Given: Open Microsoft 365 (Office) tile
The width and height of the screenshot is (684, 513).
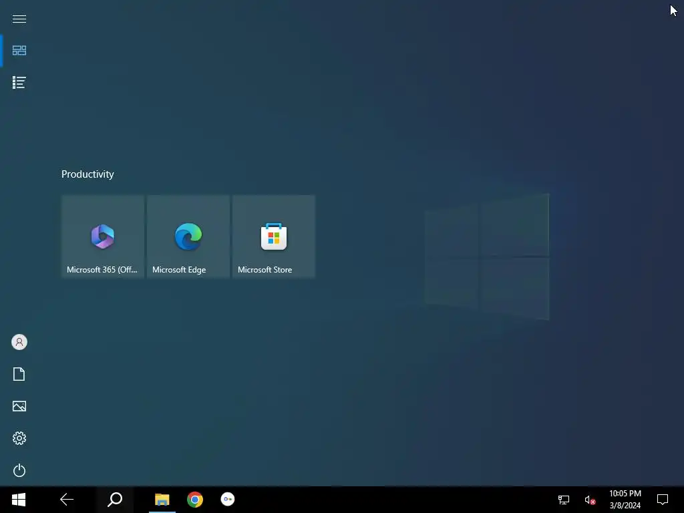Looking at the screenshot, I should pos(102,236).
